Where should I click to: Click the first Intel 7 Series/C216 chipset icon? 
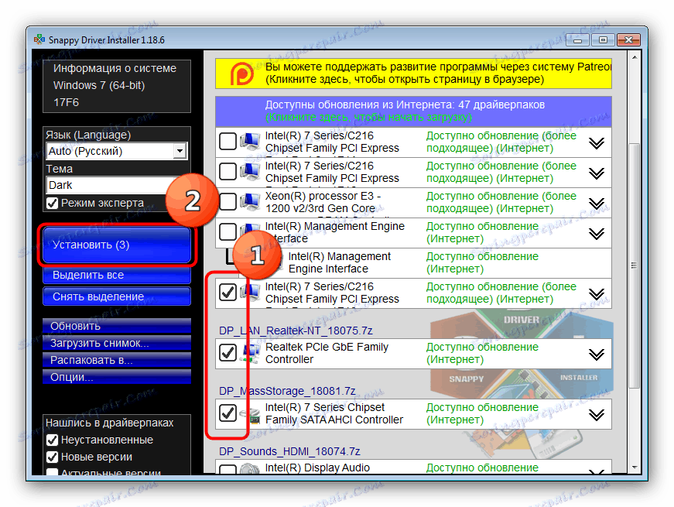[249, 142]
